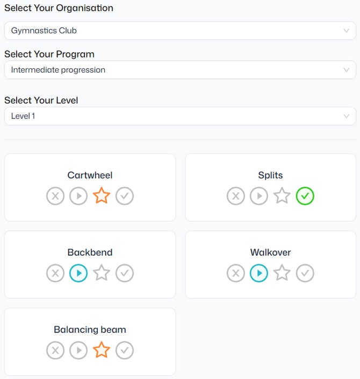Click the play icon under Cartwheel
The image size is (360, 379).
tap(78, 196)
